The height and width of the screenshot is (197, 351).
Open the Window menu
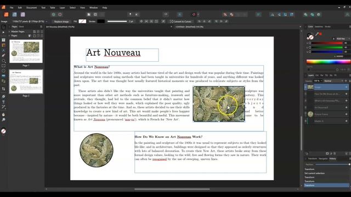(x=94, y=8)
